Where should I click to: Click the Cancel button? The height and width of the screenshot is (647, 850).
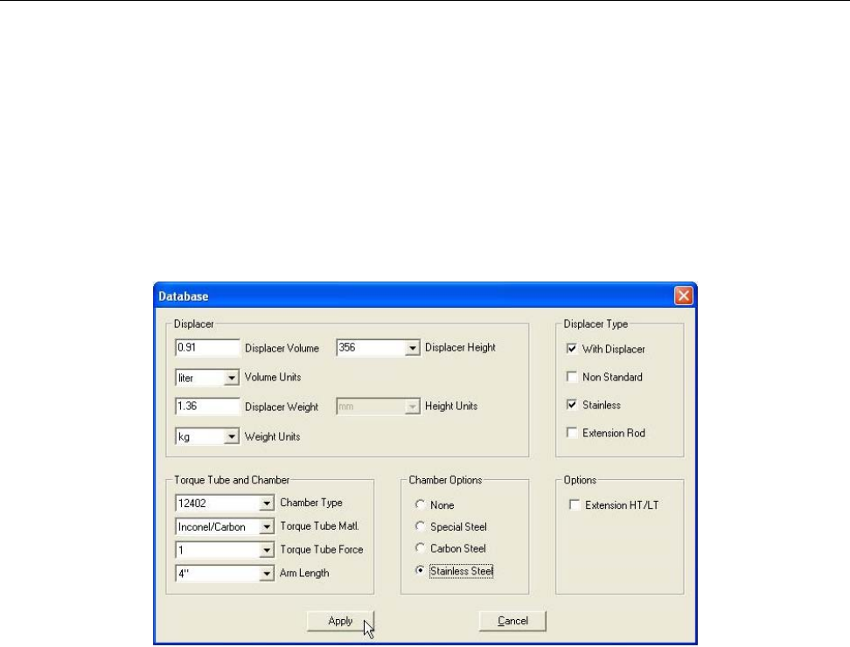[512, 621]
